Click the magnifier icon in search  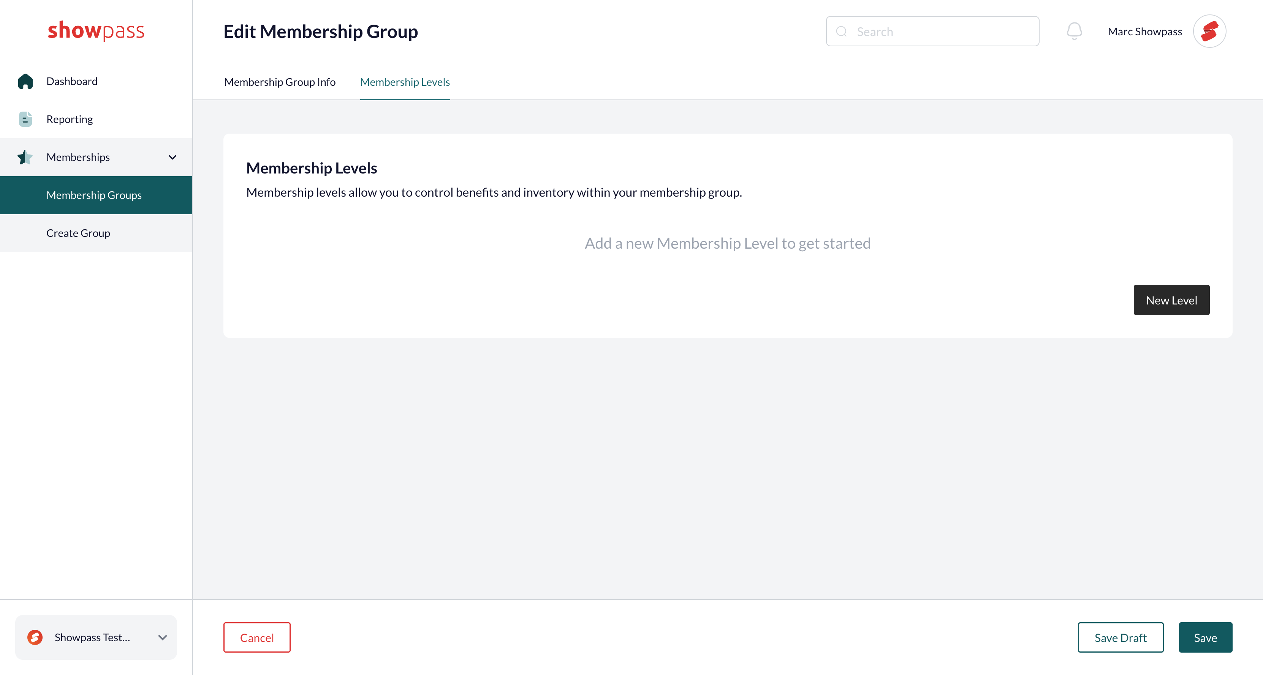click(841, 32)
